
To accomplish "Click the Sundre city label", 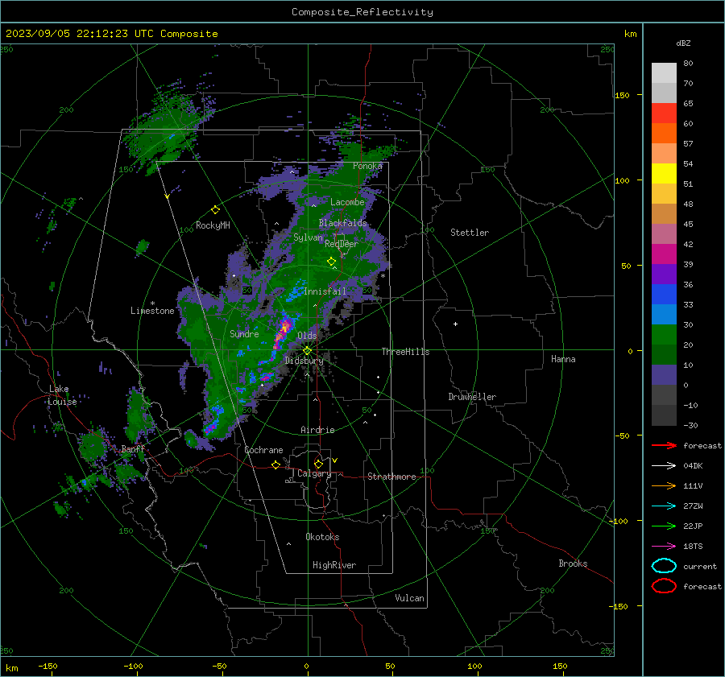I will pos(244,333).
